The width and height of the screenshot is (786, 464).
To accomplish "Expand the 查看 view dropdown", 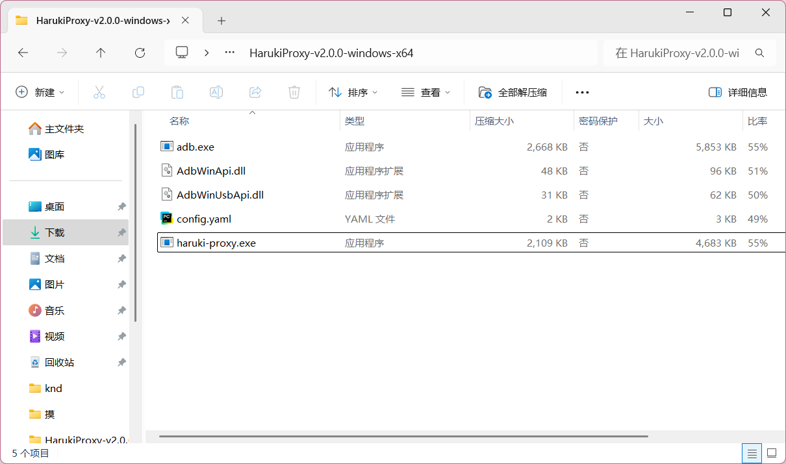I will 426,92.
